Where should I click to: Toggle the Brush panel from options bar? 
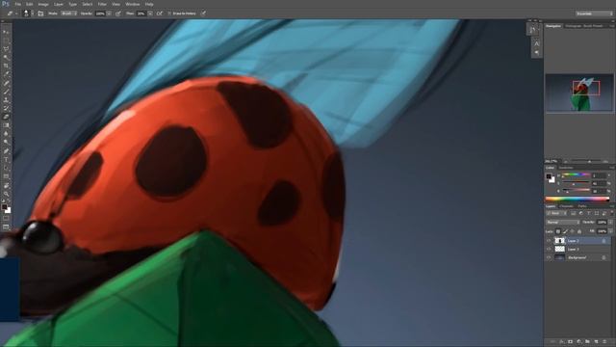[40, 13]
